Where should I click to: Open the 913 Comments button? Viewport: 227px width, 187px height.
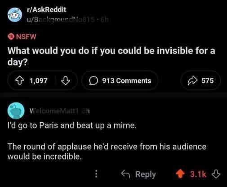pos(120,80)
